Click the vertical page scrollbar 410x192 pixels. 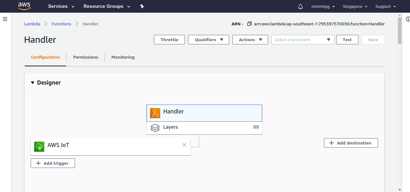[400, 31]
